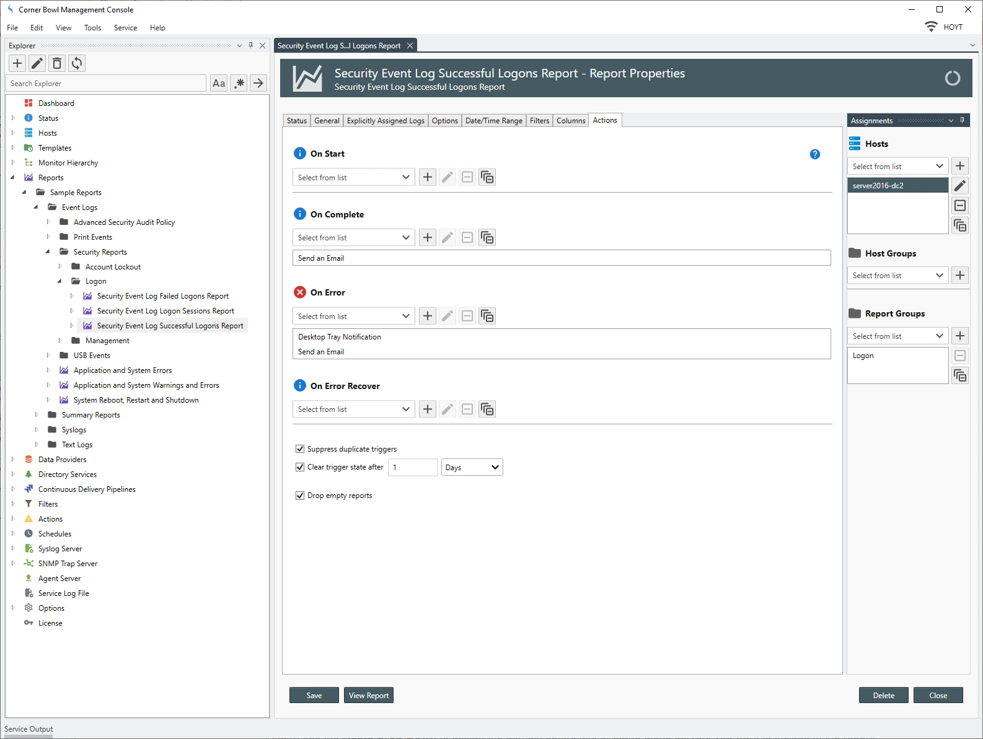Toggle the match case (Aa) search option

[x=219, y=84]
